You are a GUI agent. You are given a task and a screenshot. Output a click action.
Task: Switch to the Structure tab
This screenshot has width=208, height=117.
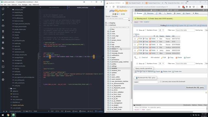tap(149, 13)
